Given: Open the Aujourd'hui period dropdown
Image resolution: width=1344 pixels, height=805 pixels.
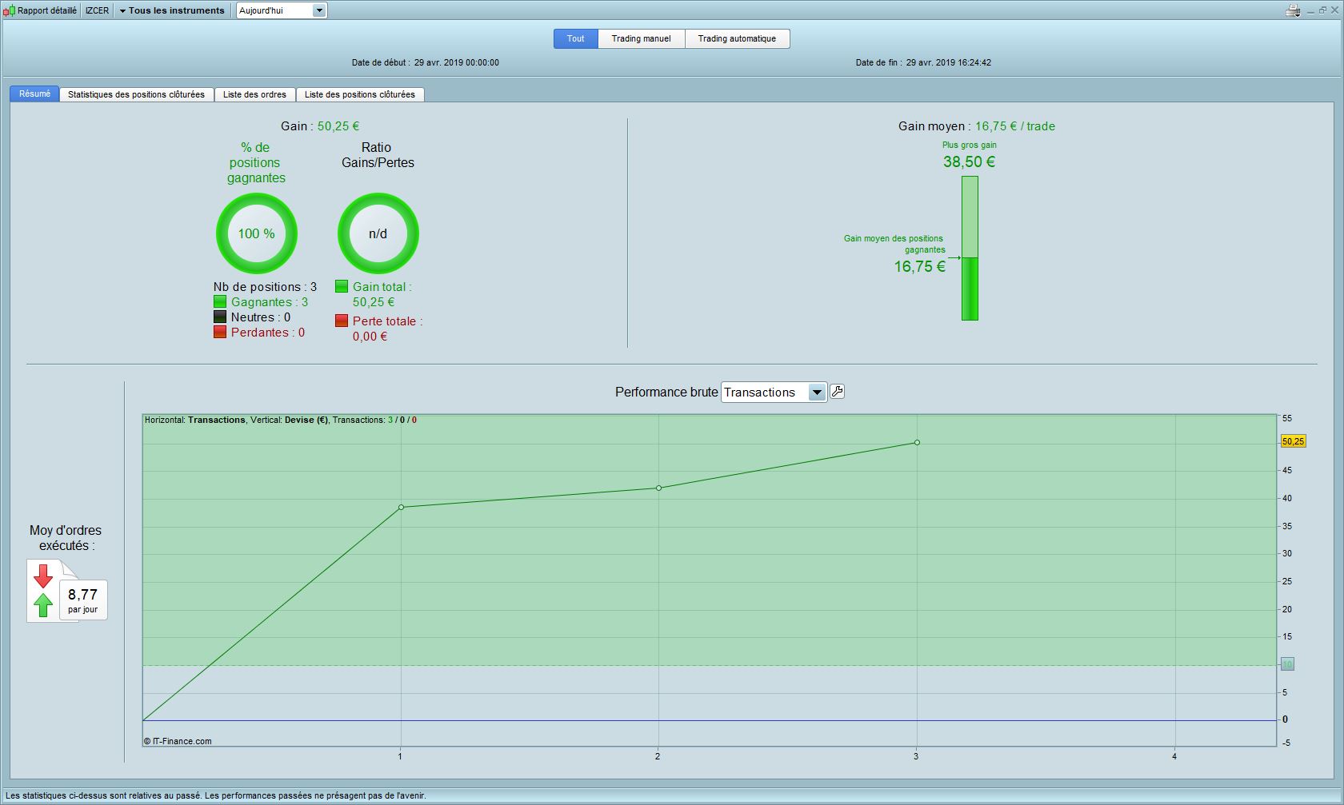Looking at the screenshot, I should point(319,10).
